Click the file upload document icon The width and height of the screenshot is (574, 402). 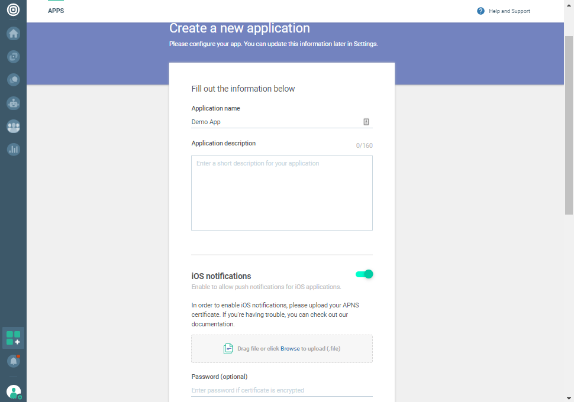point(228,349)
